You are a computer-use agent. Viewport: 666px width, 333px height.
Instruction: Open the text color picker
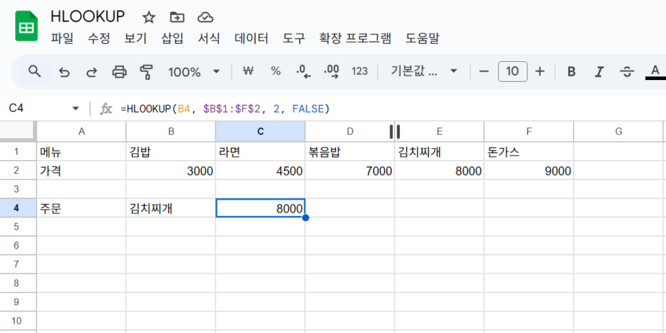pos(655,72)
